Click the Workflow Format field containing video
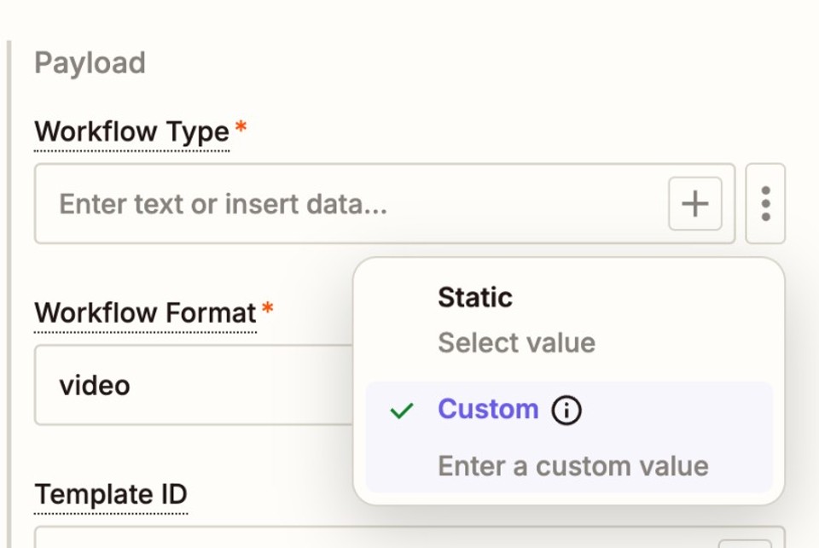This screenshot has width=819, height=548. (194, 385)
